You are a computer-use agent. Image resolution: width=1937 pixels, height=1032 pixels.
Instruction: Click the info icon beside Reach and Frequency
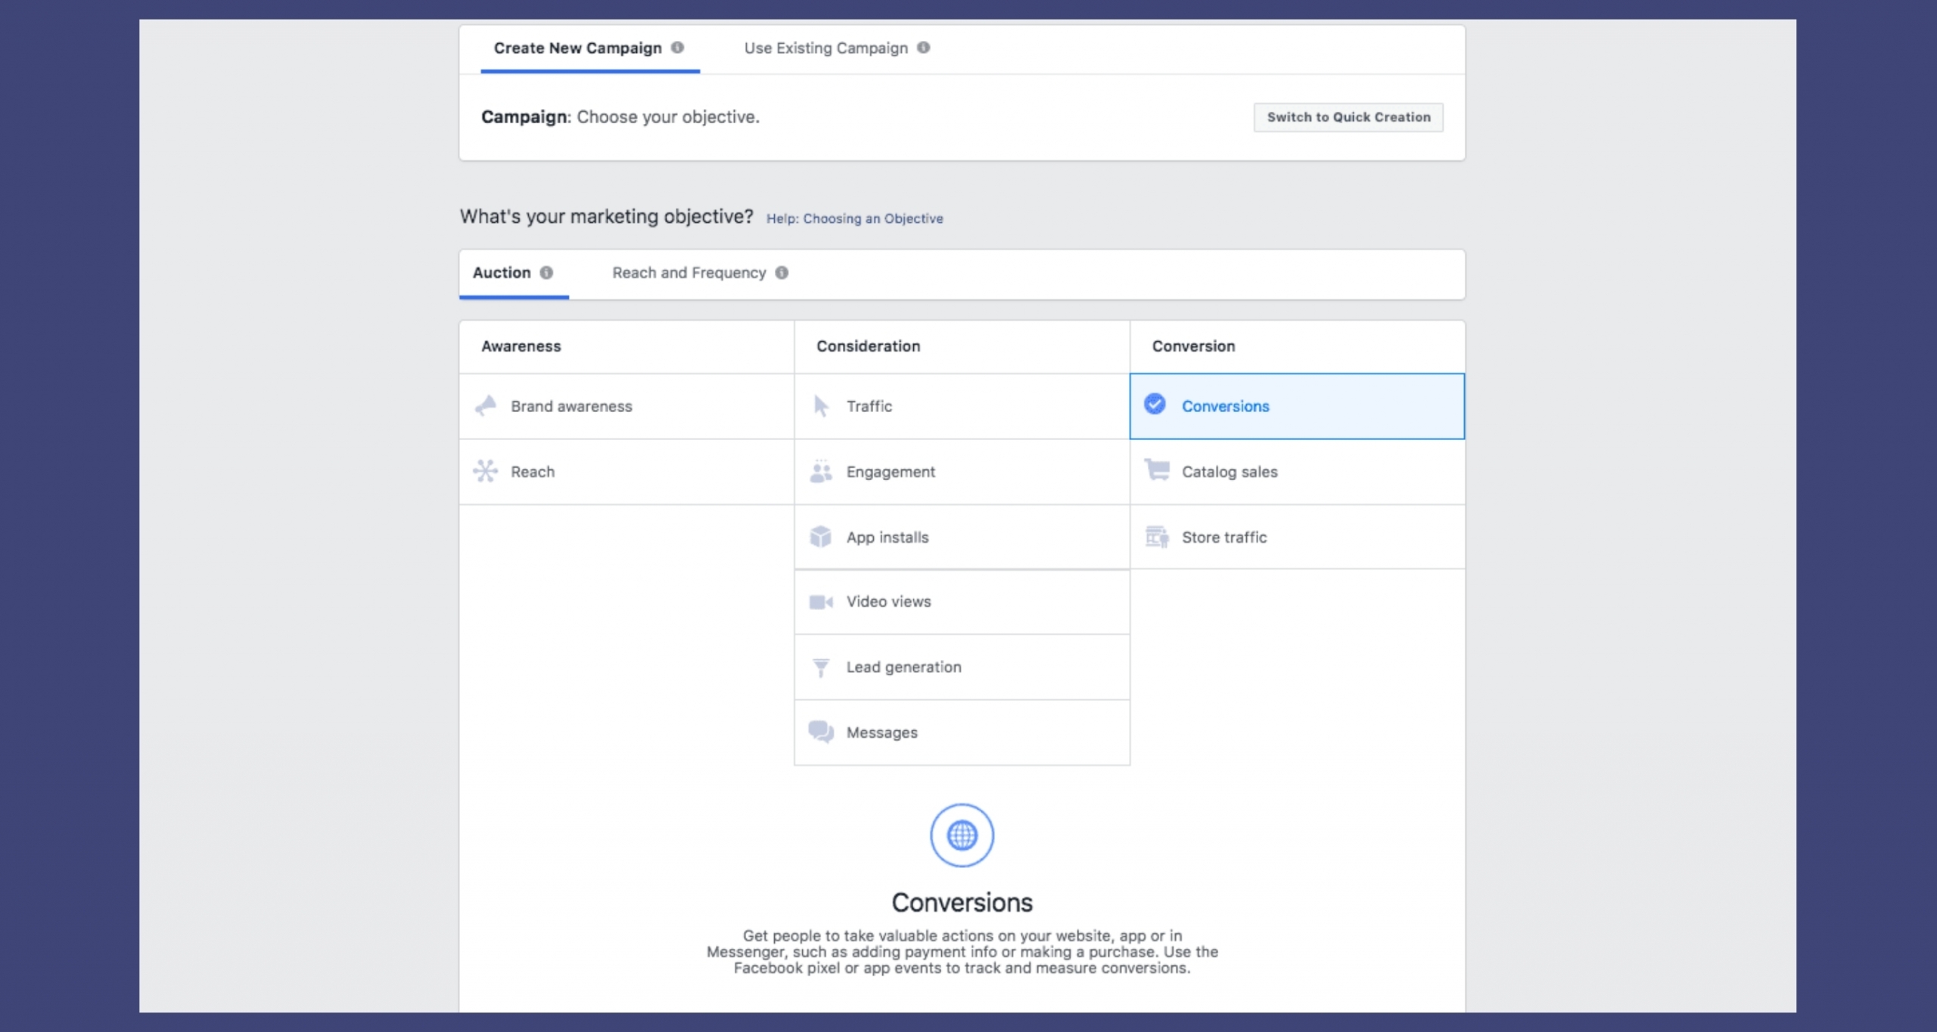coord(784,272)
